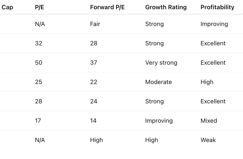Image resolution: width=243 pixels, height=159 pixels.
Task: Click the P/E cell showing 17
Action: 38,121
